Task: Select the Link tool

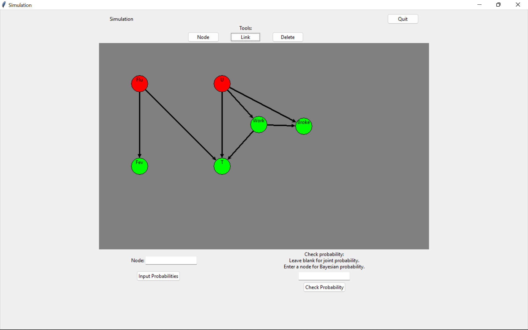Action: click(246, 37)
